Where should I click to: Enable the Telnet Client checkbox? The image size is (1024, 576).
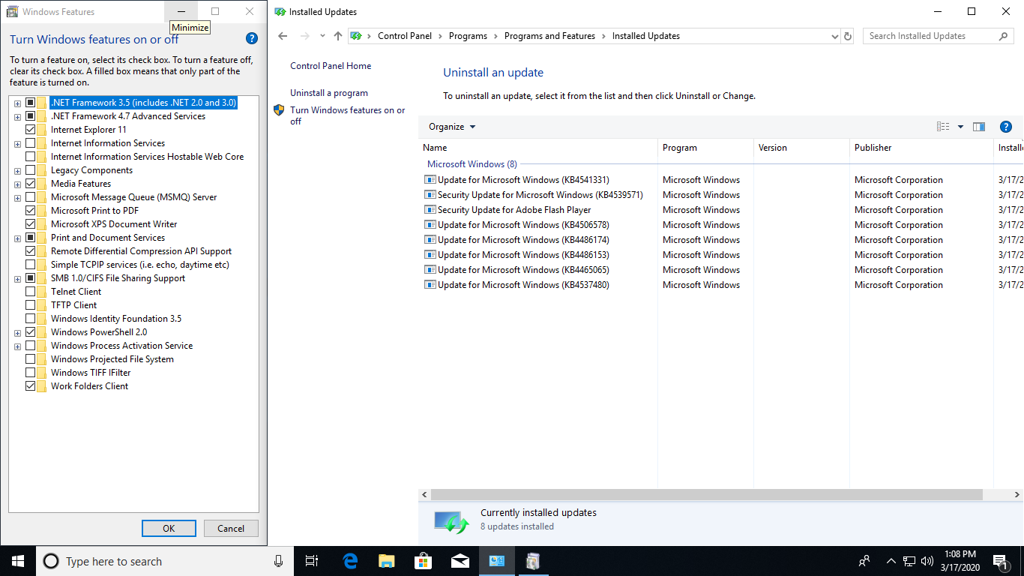click(x=31, y=292)
